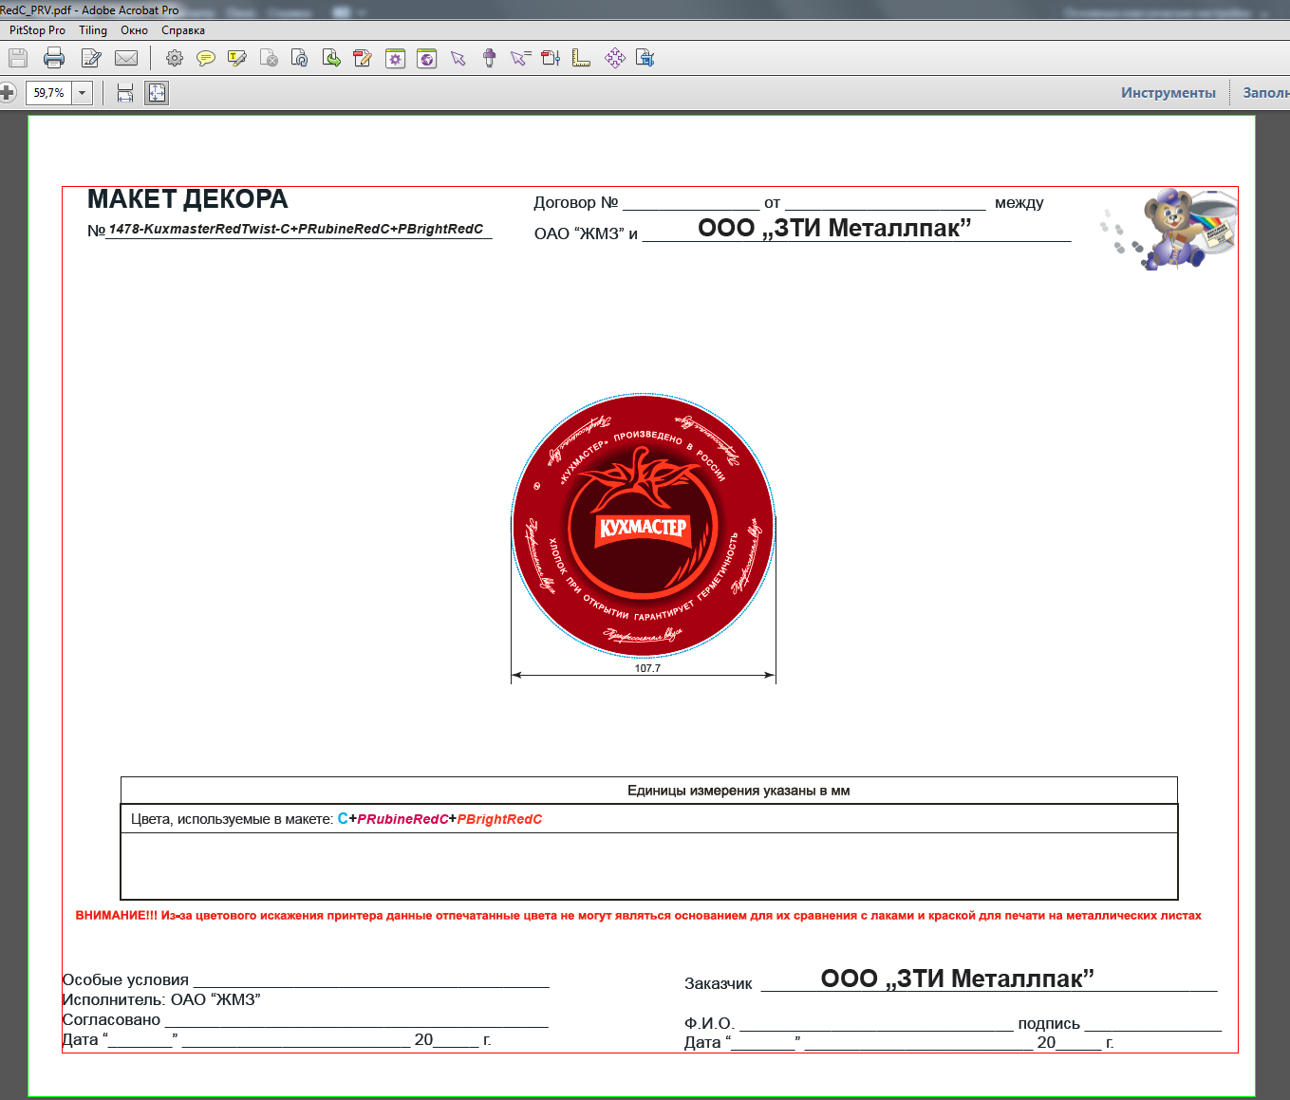
Task: Pick the PitStop Eyedropper tool
Action: pyautogui.click(x=490, y=59)
